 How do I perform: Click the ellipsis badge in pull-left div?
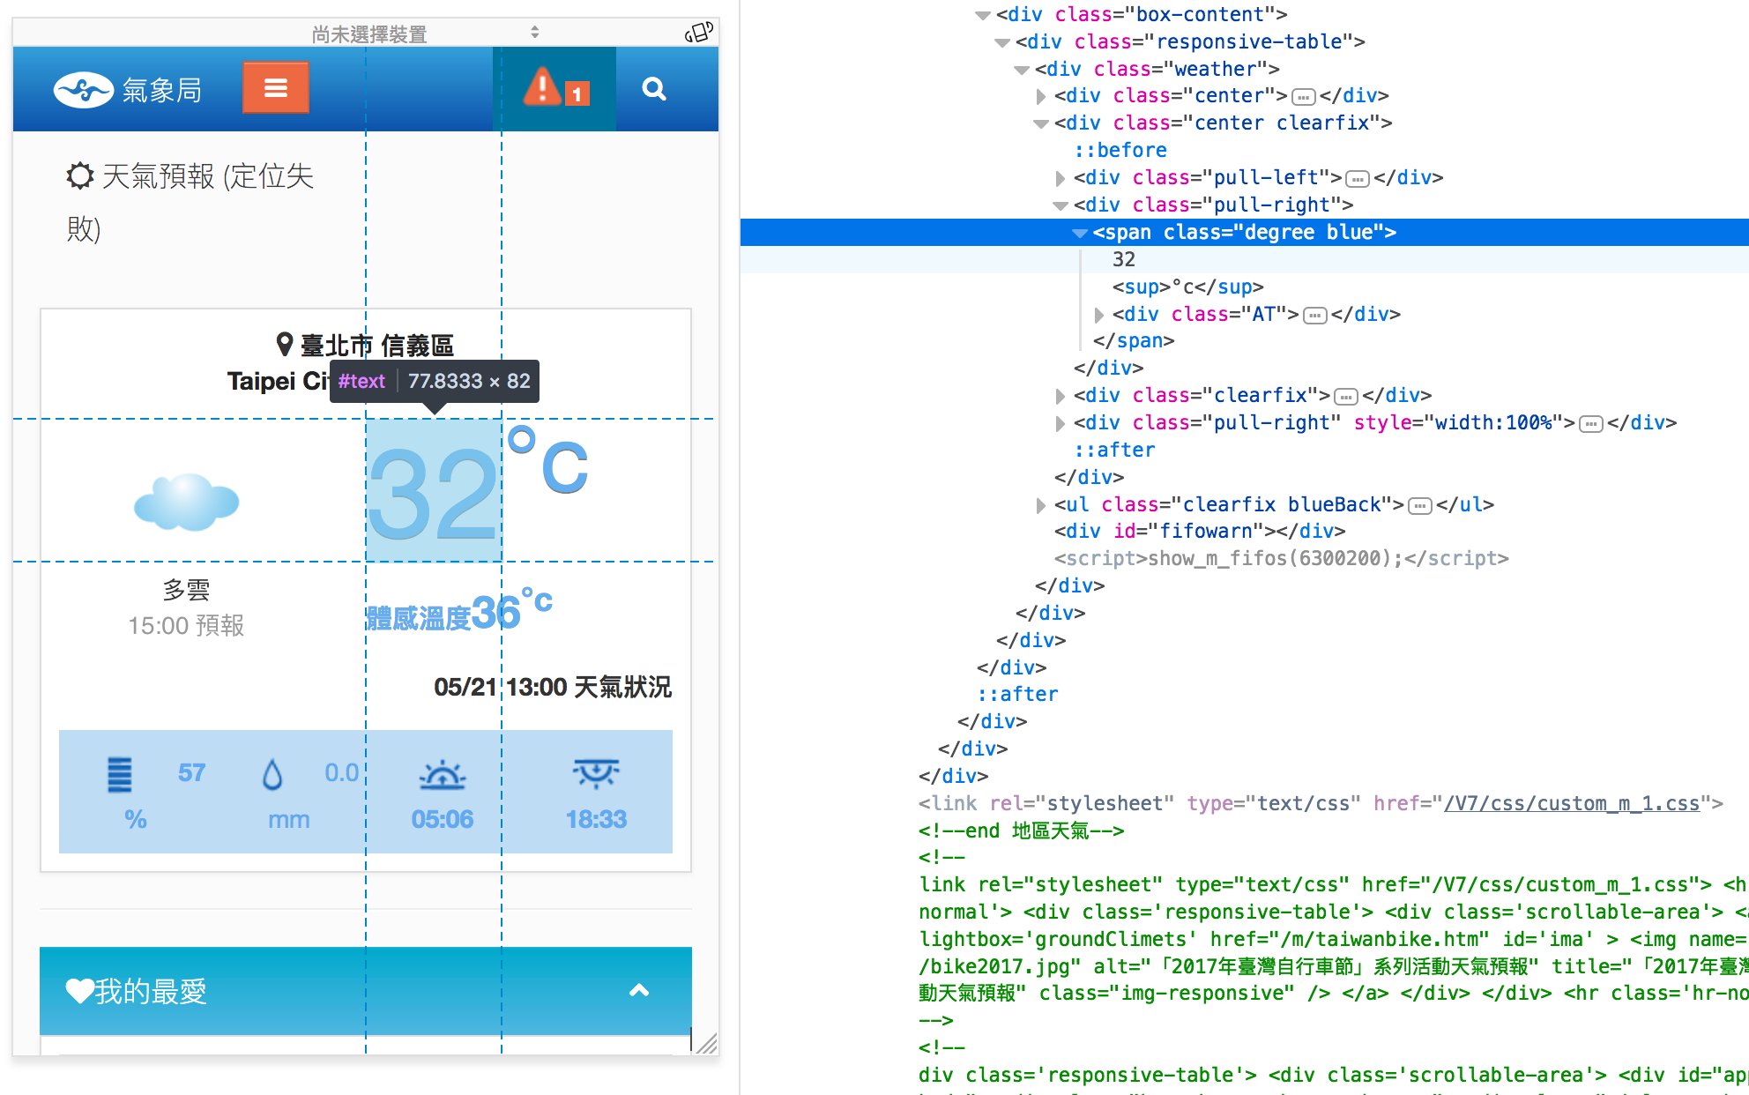tap(1358, 179)
